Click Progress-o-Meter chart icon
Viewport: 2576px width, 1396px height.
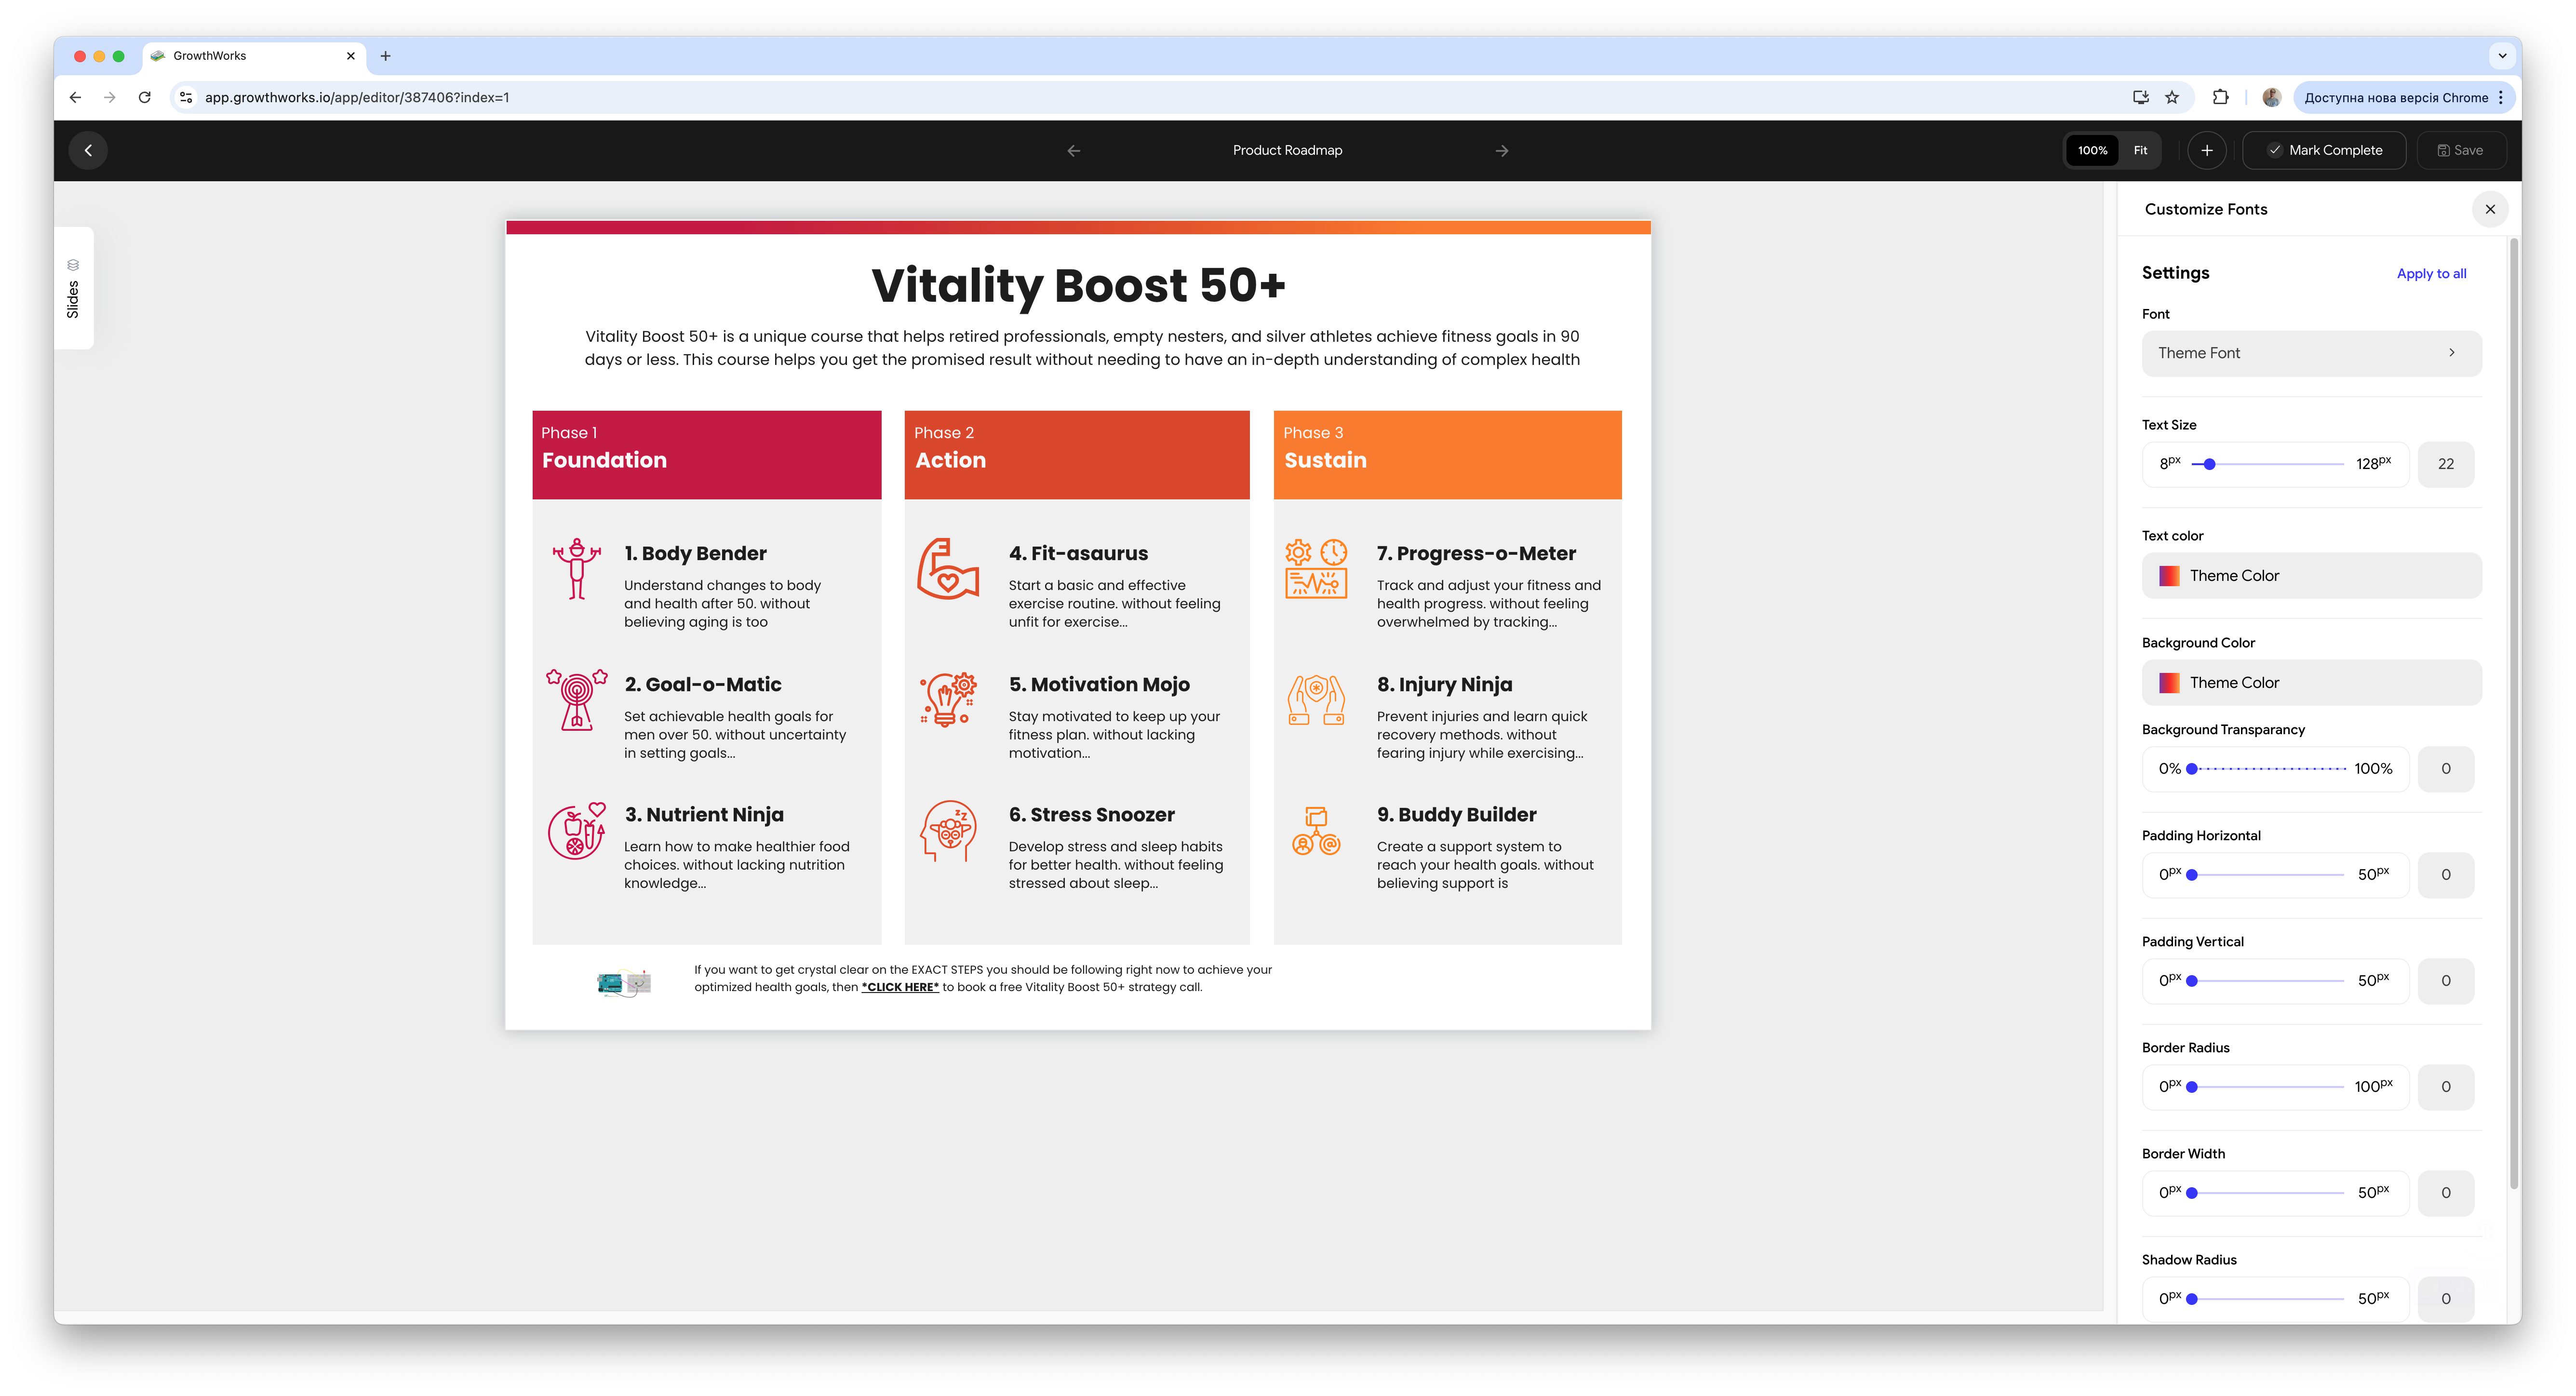[1316, 568]
